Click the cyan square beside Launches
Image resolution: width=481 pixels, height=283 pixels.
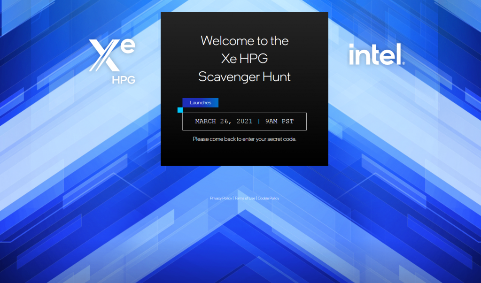pyautogui.click(x=180, y=110)
